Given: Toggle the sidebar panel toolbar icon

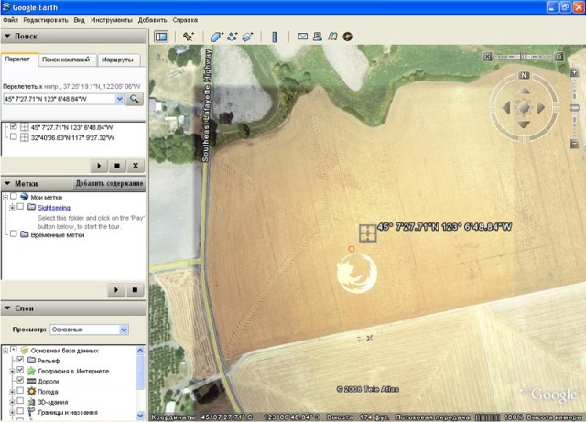Looking at the screenshot, I should click(161, 37).
